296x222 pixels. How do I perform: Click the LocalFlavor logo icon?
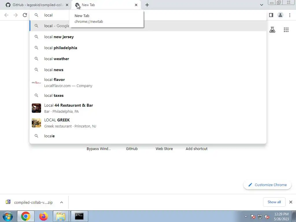click(x=36, y=82)
